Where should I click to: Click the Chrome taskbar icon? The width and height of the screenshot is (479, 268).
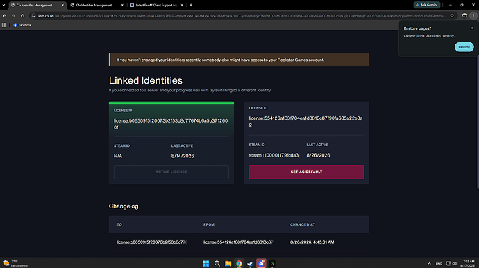[x=239, y=263]
